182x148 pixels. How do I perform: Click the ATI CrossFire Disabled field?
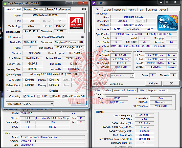tap(54, 91)
